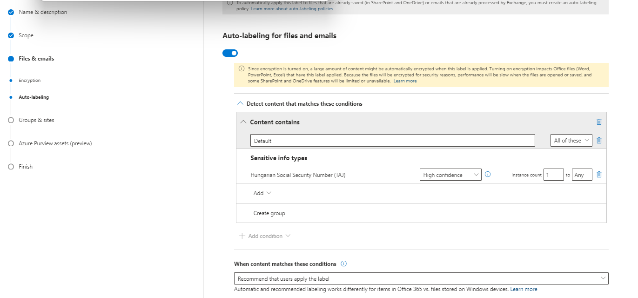Image resolution: width=638 pixels, height=298 pixels.
Task: Click the Scope step checkmark icon
Action: click(11, 35)
